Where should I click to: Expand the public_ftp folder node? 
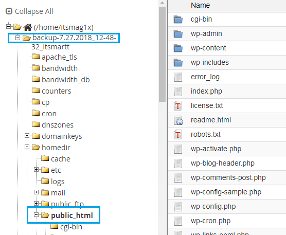click(x=37, y=204)
